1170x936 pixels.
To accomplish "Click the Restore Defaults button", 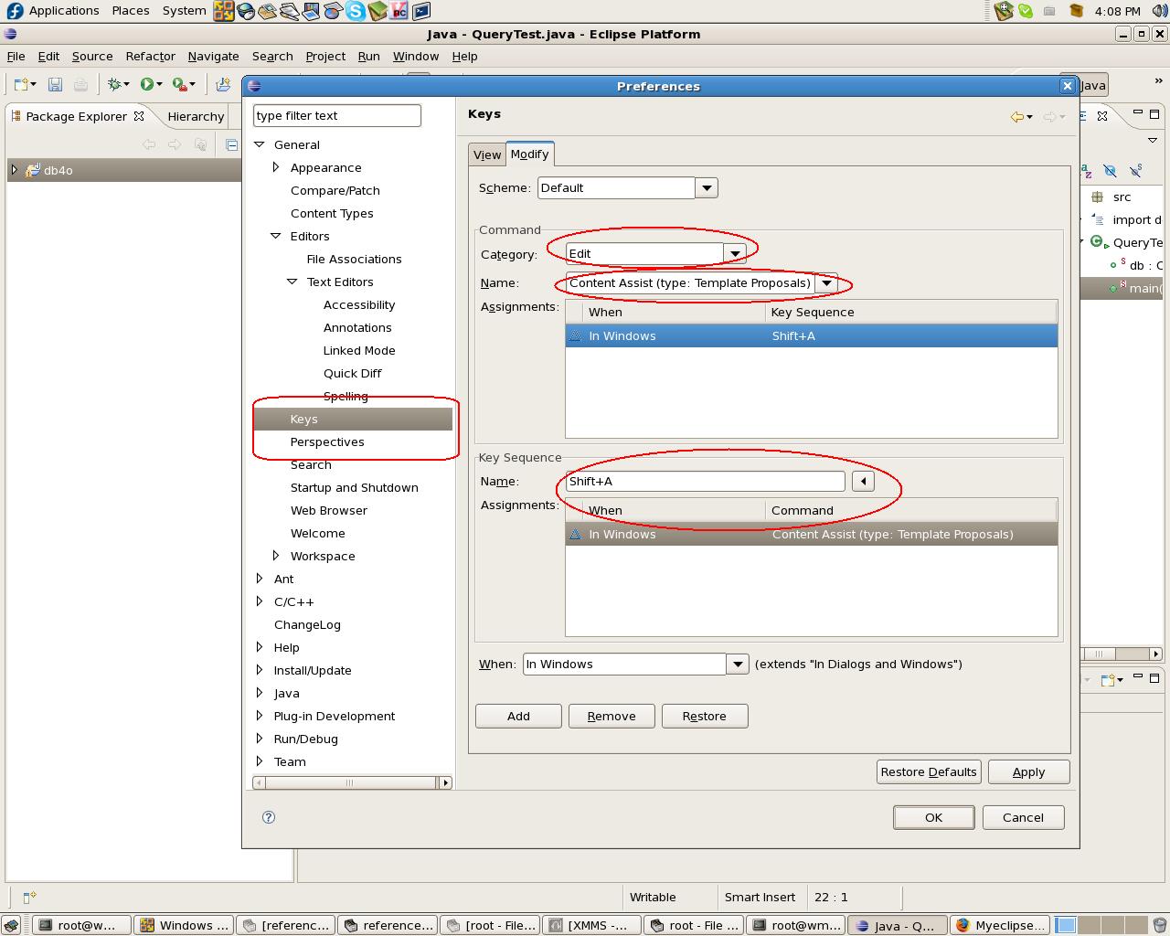I will click(929, 771).
